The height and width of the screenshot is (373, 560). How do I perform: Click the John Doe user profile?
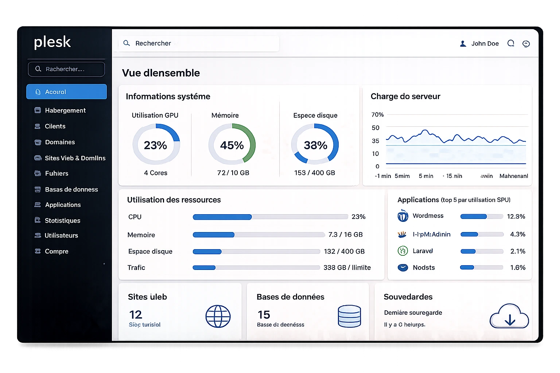(479, 44)
